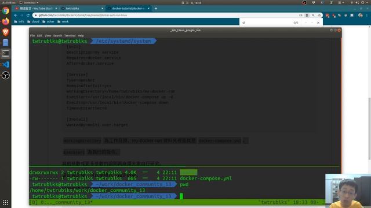The width and height of the screenshot is (371, 208).
Task: Go back in the browser
Action: pyautogui.click(x=16, y=15)
